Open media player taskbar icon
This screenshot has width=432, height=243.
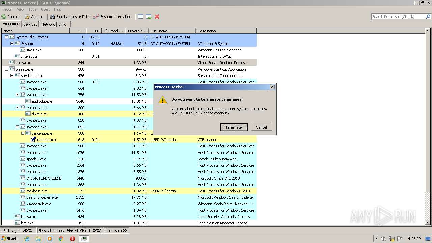pos(50,239)
